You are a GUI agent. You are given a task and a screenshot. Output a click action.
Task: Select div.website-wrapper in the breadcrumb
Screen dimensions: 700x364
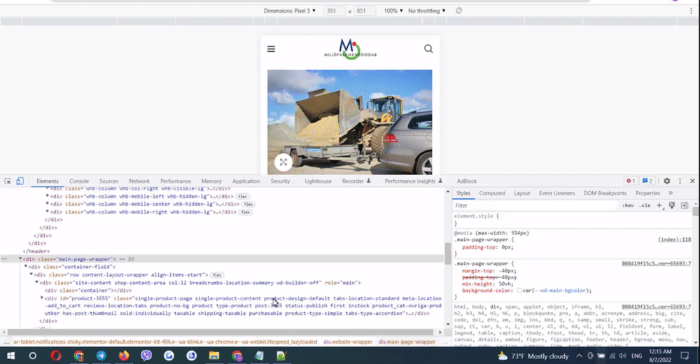(348, 342)
